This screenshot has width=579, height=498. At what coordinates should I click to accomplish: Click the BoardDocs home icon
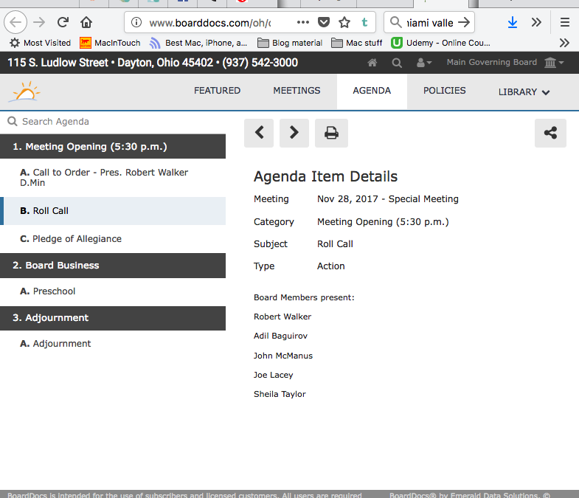pos(372,63)
